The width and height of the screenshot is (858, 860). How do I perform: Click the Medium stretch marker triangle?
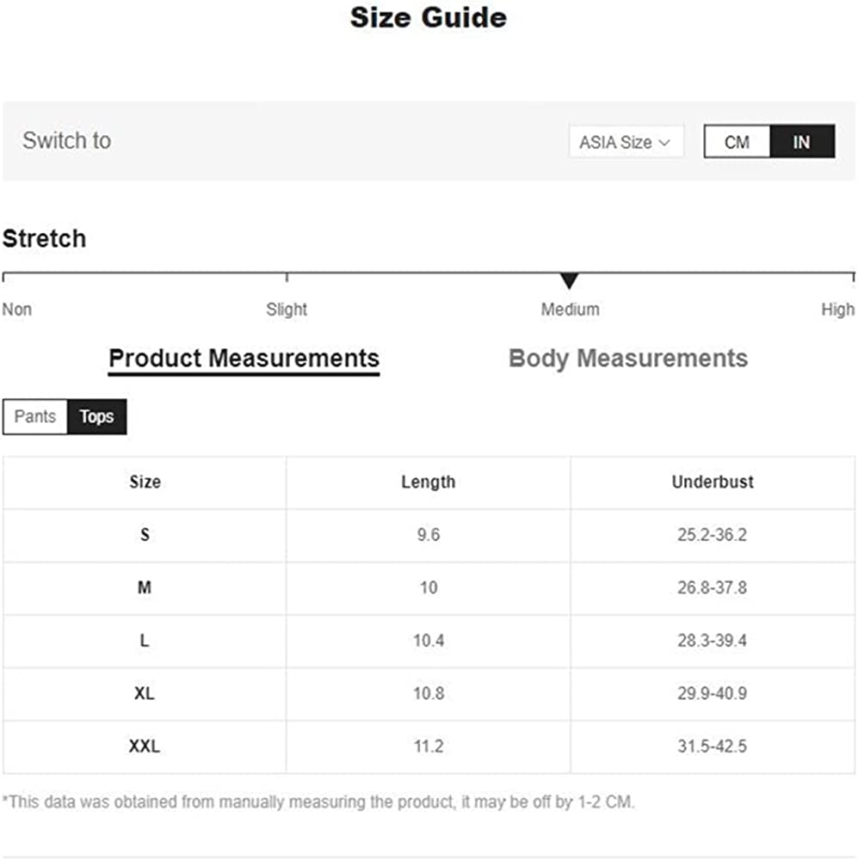pos(569,281)
